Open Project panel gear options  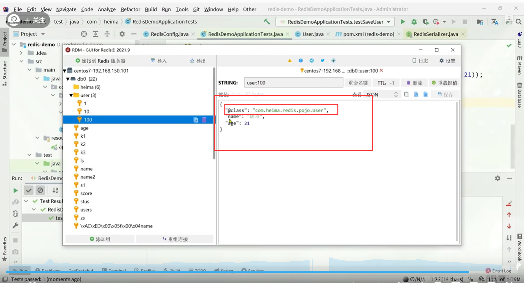pyautogui.click(x=122, y=34)
